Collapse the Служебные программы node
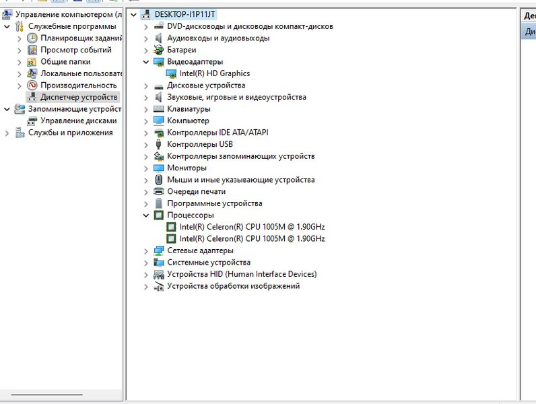Screen dimensions: 536x404 coord(7,26)
